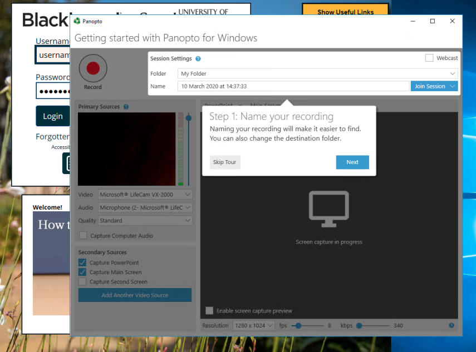Image resolution: width=476 pixels, height=352 pixels.
Task: Enable screen capture preview checkbox
Action: tap(209, 310)
